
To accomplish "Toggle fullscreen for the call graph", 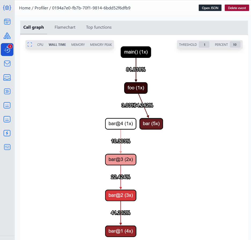I will (x=30, y=44).
